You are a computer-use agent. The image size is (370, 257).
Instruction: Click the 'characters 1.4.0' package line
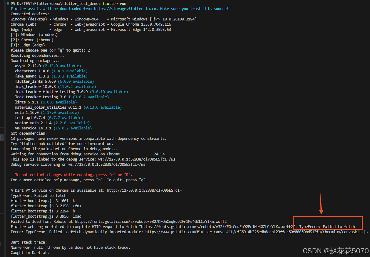[51, 71]
